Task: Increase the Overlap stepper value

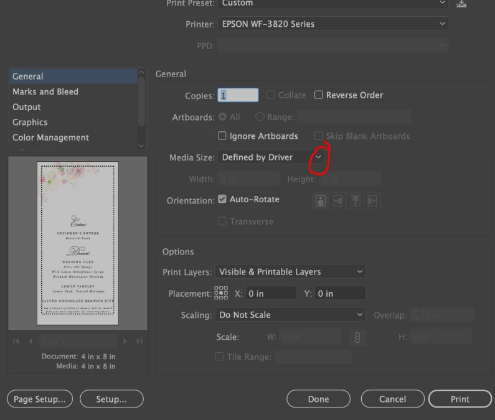Action: [416, 312]
